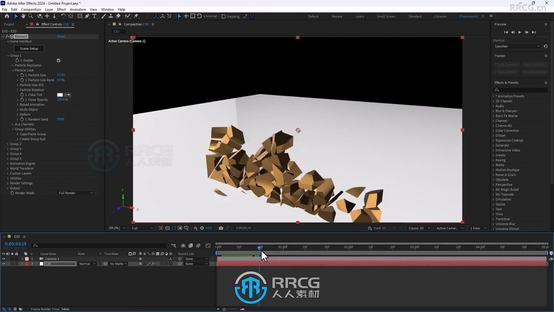
Task: Click the Draft 3D button
Action: 377,228
